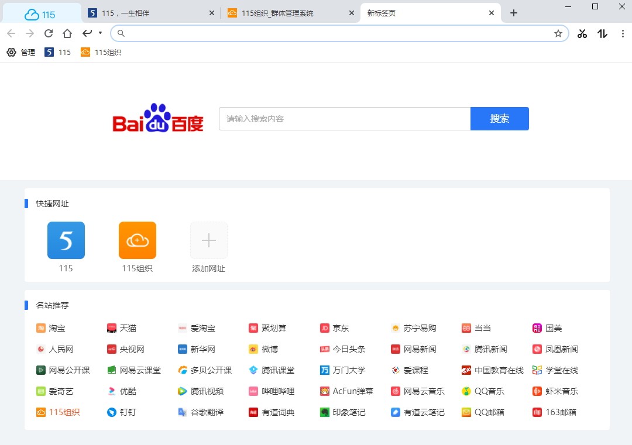
Task: Reload the page with refresh icon
Action: [49, 33]
